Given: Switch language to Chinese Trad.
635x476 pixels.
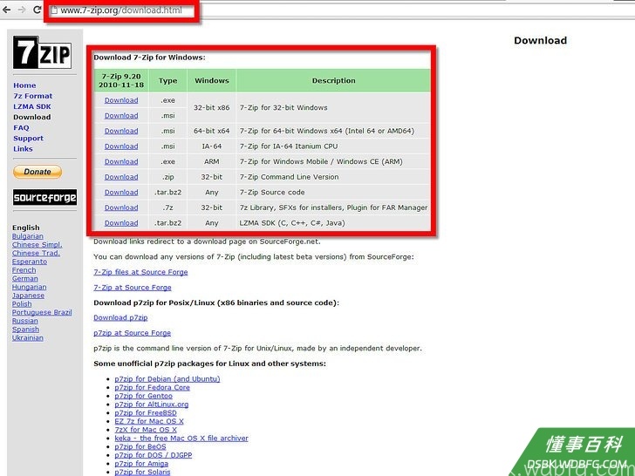Looking at the screenshot, I should [x=36, y=253].
